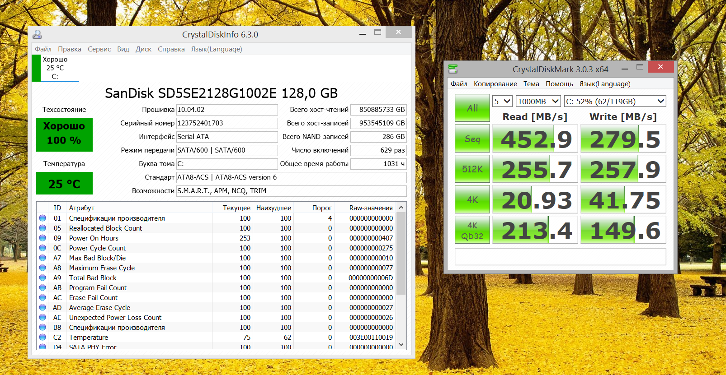Start the 4K QD32 benchmark test
The height and width of the screenshot is (375, 726).
click(472, 230)
